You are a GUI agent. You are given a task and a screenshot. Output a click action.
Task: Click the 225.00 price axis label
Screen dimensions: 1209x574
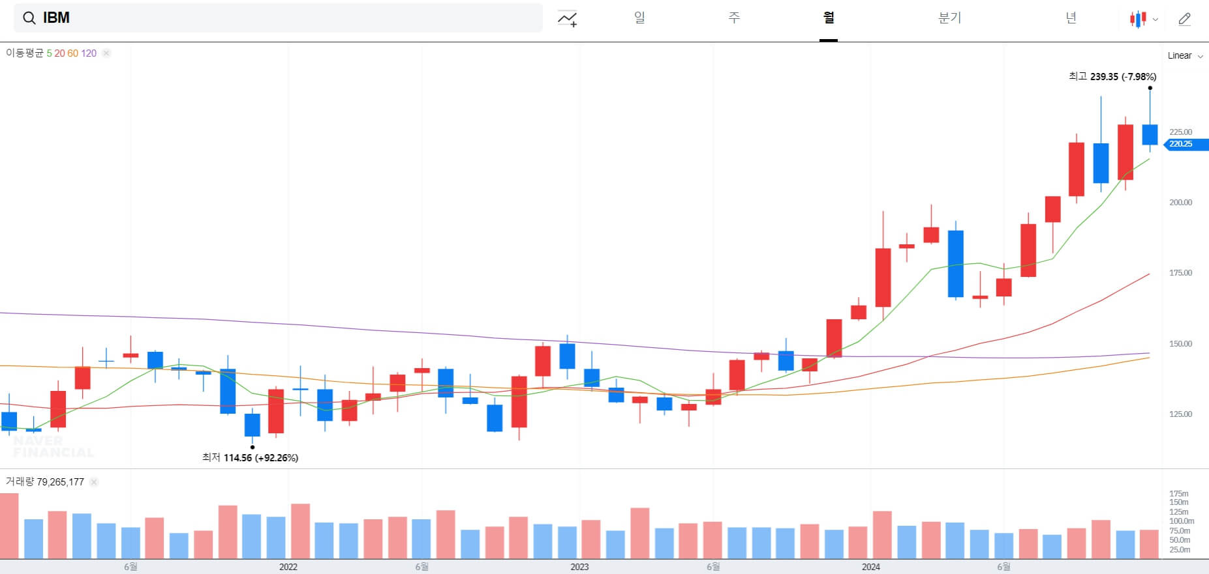tap(1180, 132)
